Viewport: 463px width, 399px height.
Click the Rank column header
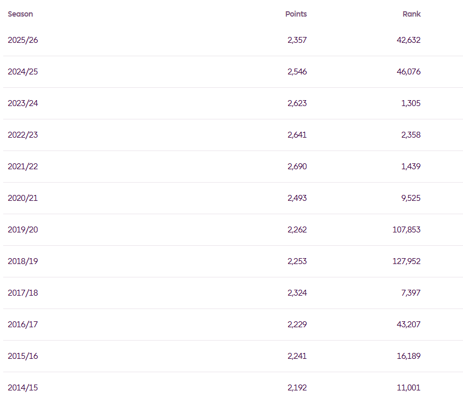click(411, 14)
